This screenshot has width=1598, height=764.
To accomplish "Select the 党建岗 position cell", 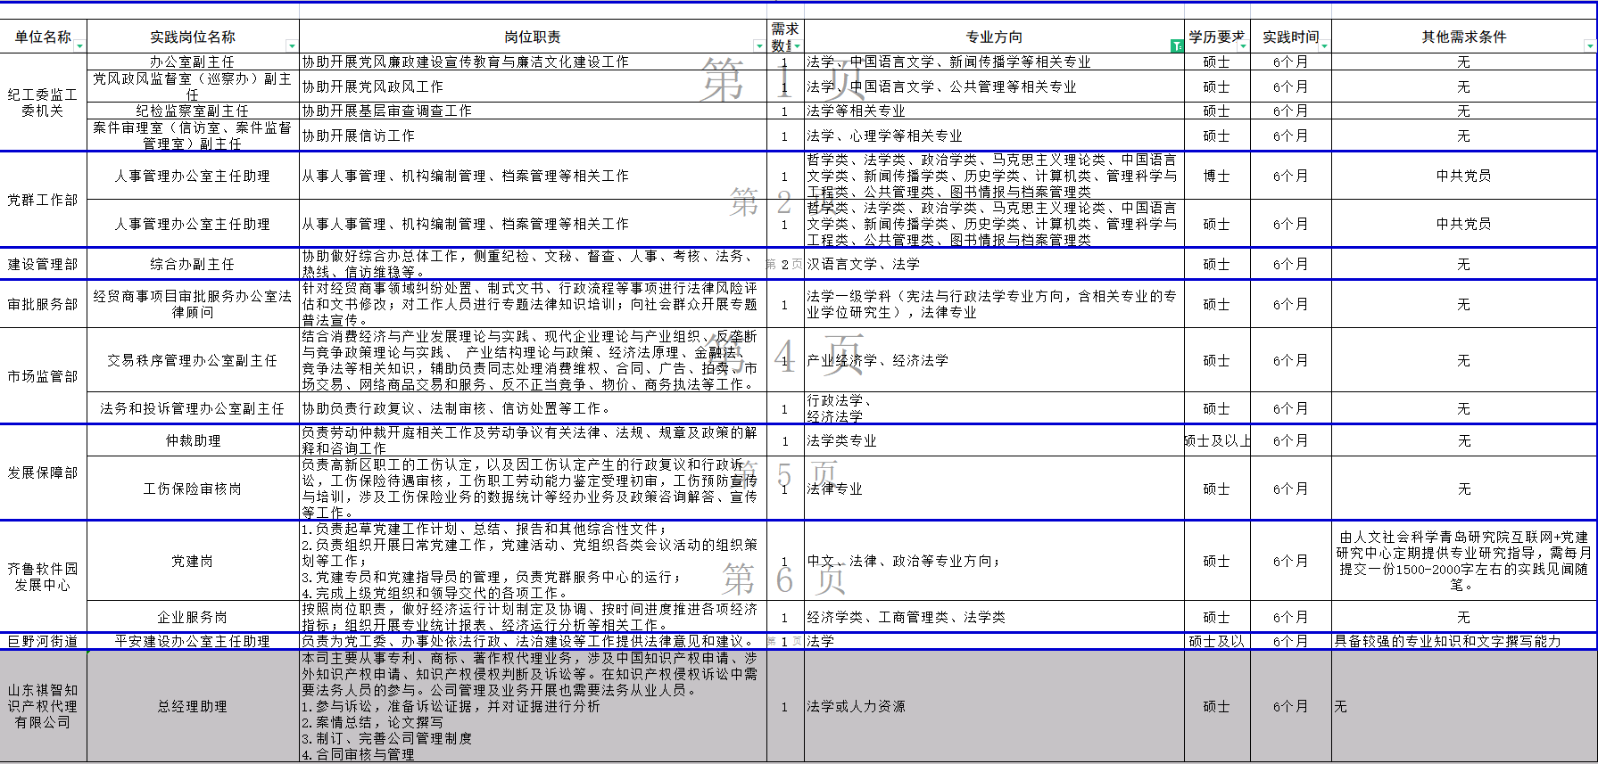I will click(x=193, y=561).
